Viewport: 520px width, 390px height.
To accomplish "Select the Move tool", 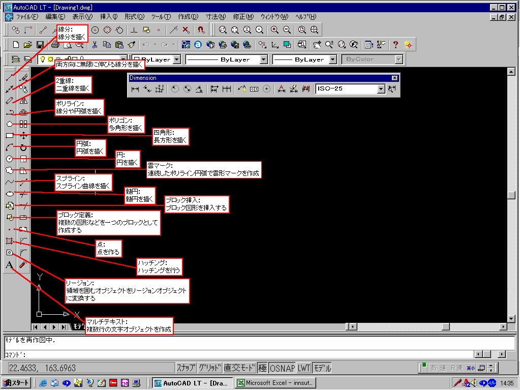I will tap(23, 136).
